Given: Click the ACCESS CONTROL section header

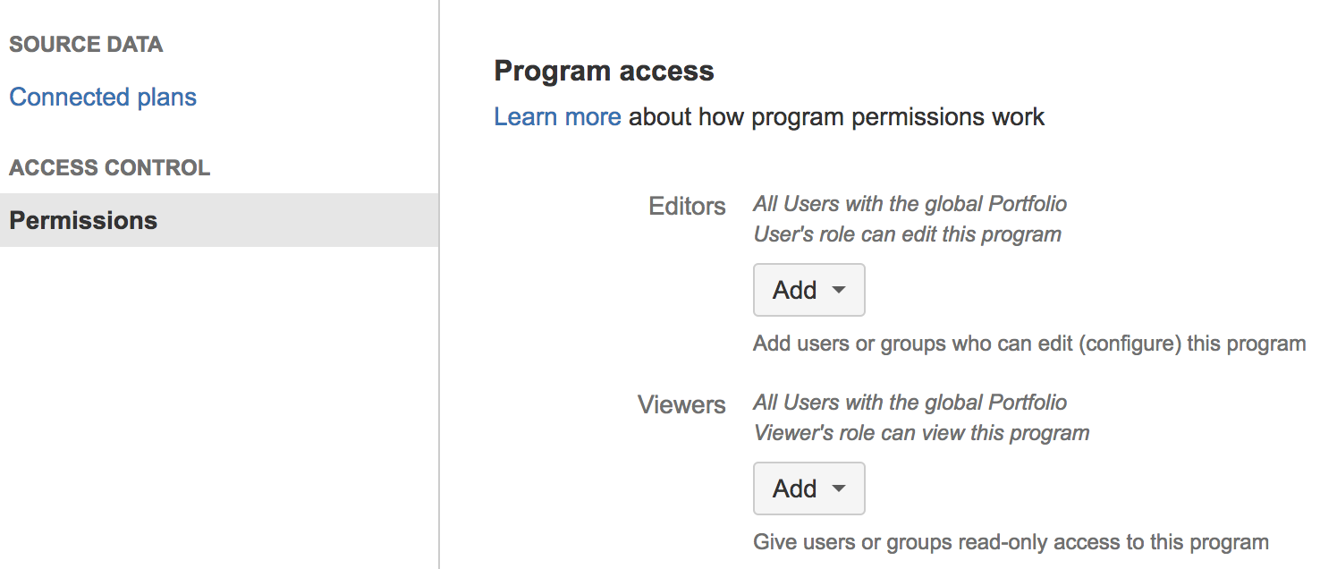Looking at the screenshot, I should coord(109,167).
